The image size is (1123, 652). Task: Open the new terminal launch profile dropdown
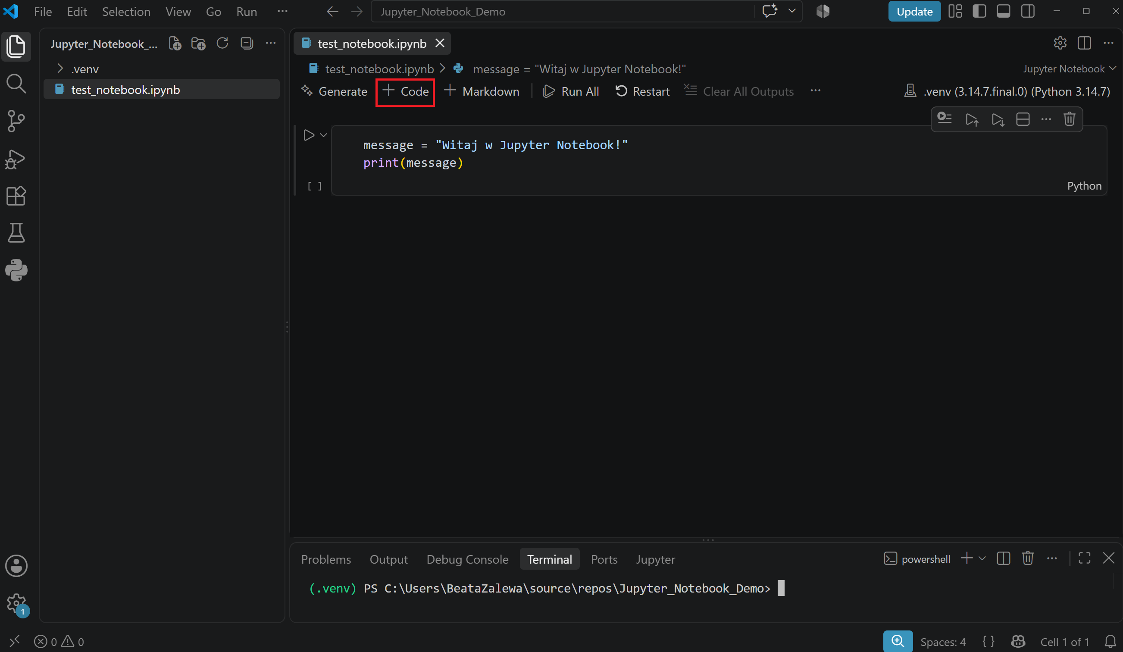982,558
